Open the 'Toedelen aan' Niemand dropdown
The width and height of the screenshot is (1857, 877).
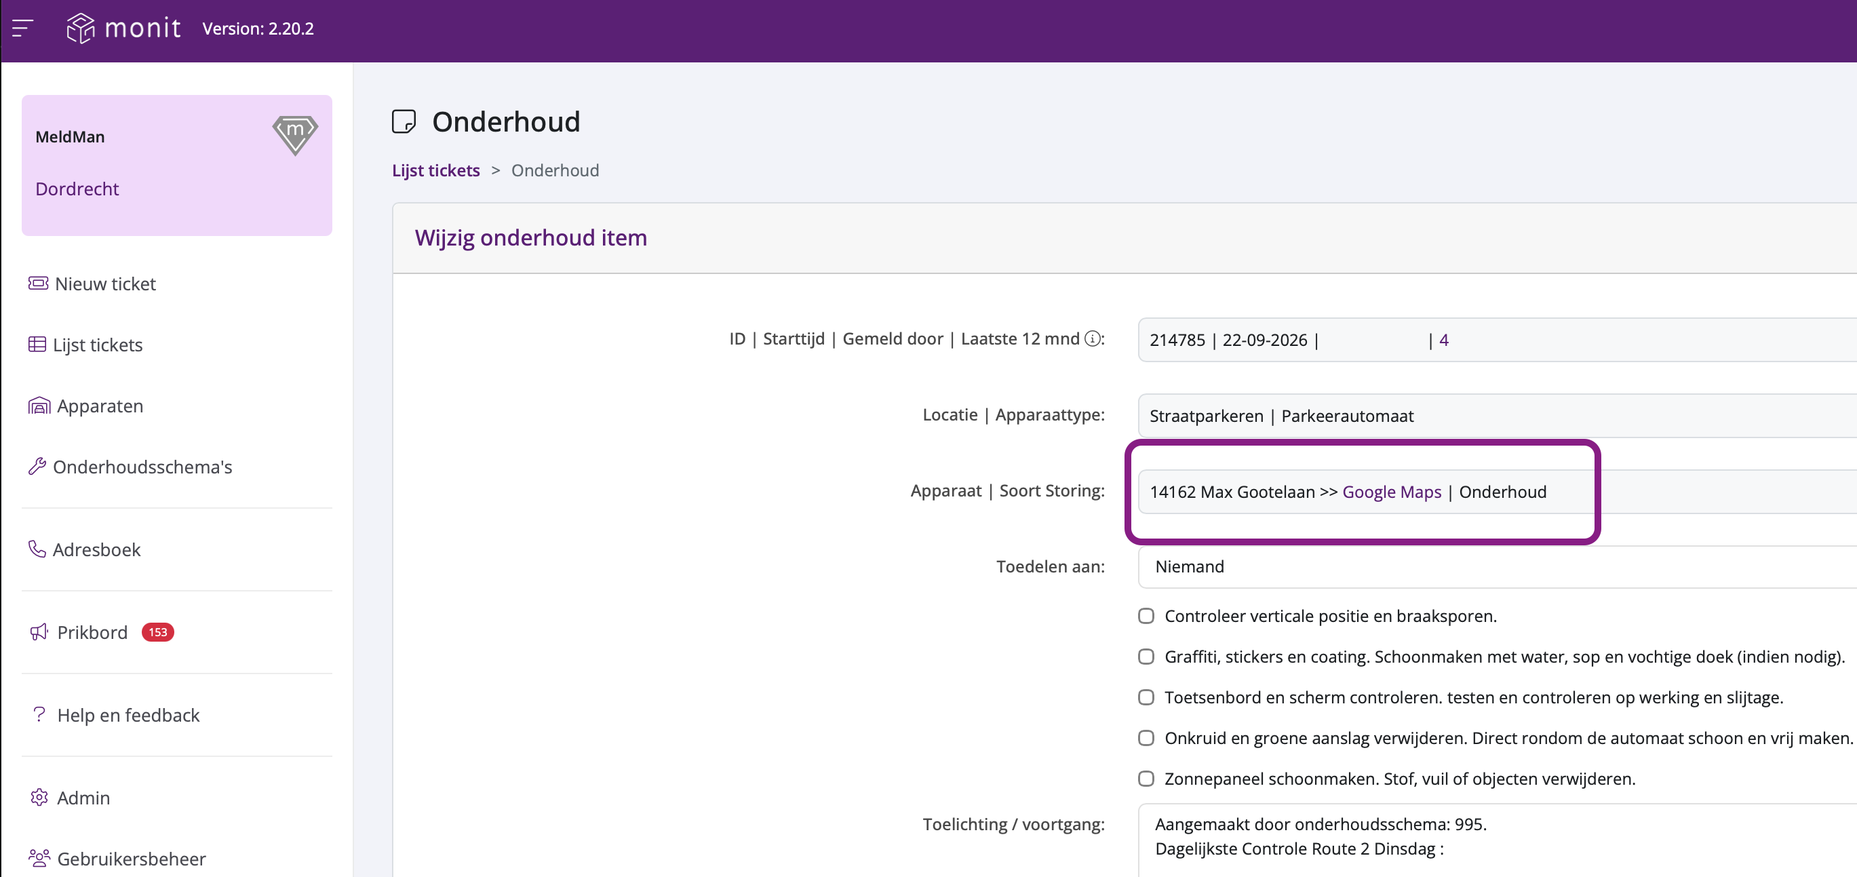1498,566
